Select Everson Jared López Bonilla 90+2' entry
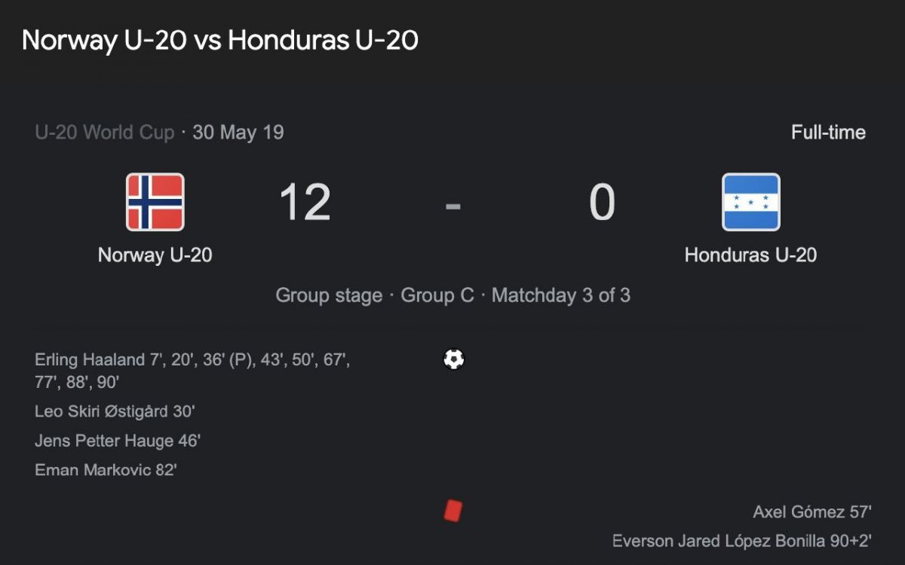The width and height of the screenshot is (905, 565). 742,541
